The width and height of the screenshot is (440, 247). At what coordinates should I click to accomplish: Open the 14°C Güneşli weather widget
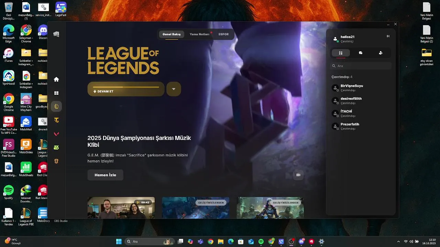point(13,242)
